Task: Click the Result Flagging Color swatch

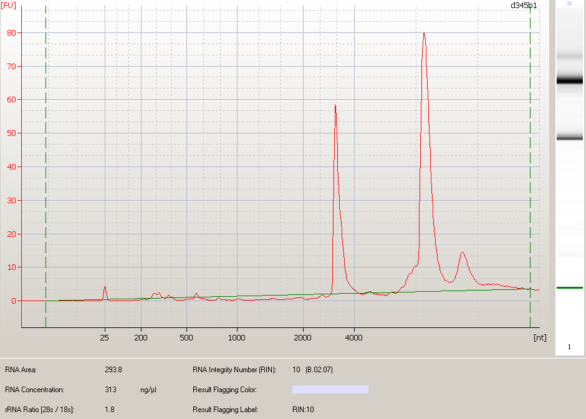Action: (330, 390)
